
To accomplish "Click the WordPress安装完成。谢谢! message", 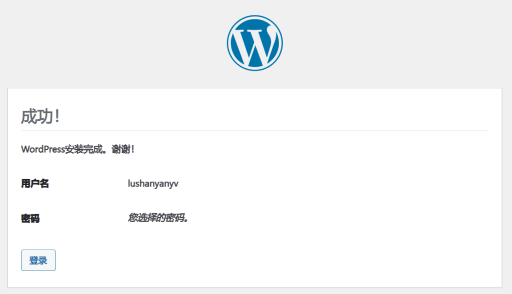I will click(x=77, y=149).
